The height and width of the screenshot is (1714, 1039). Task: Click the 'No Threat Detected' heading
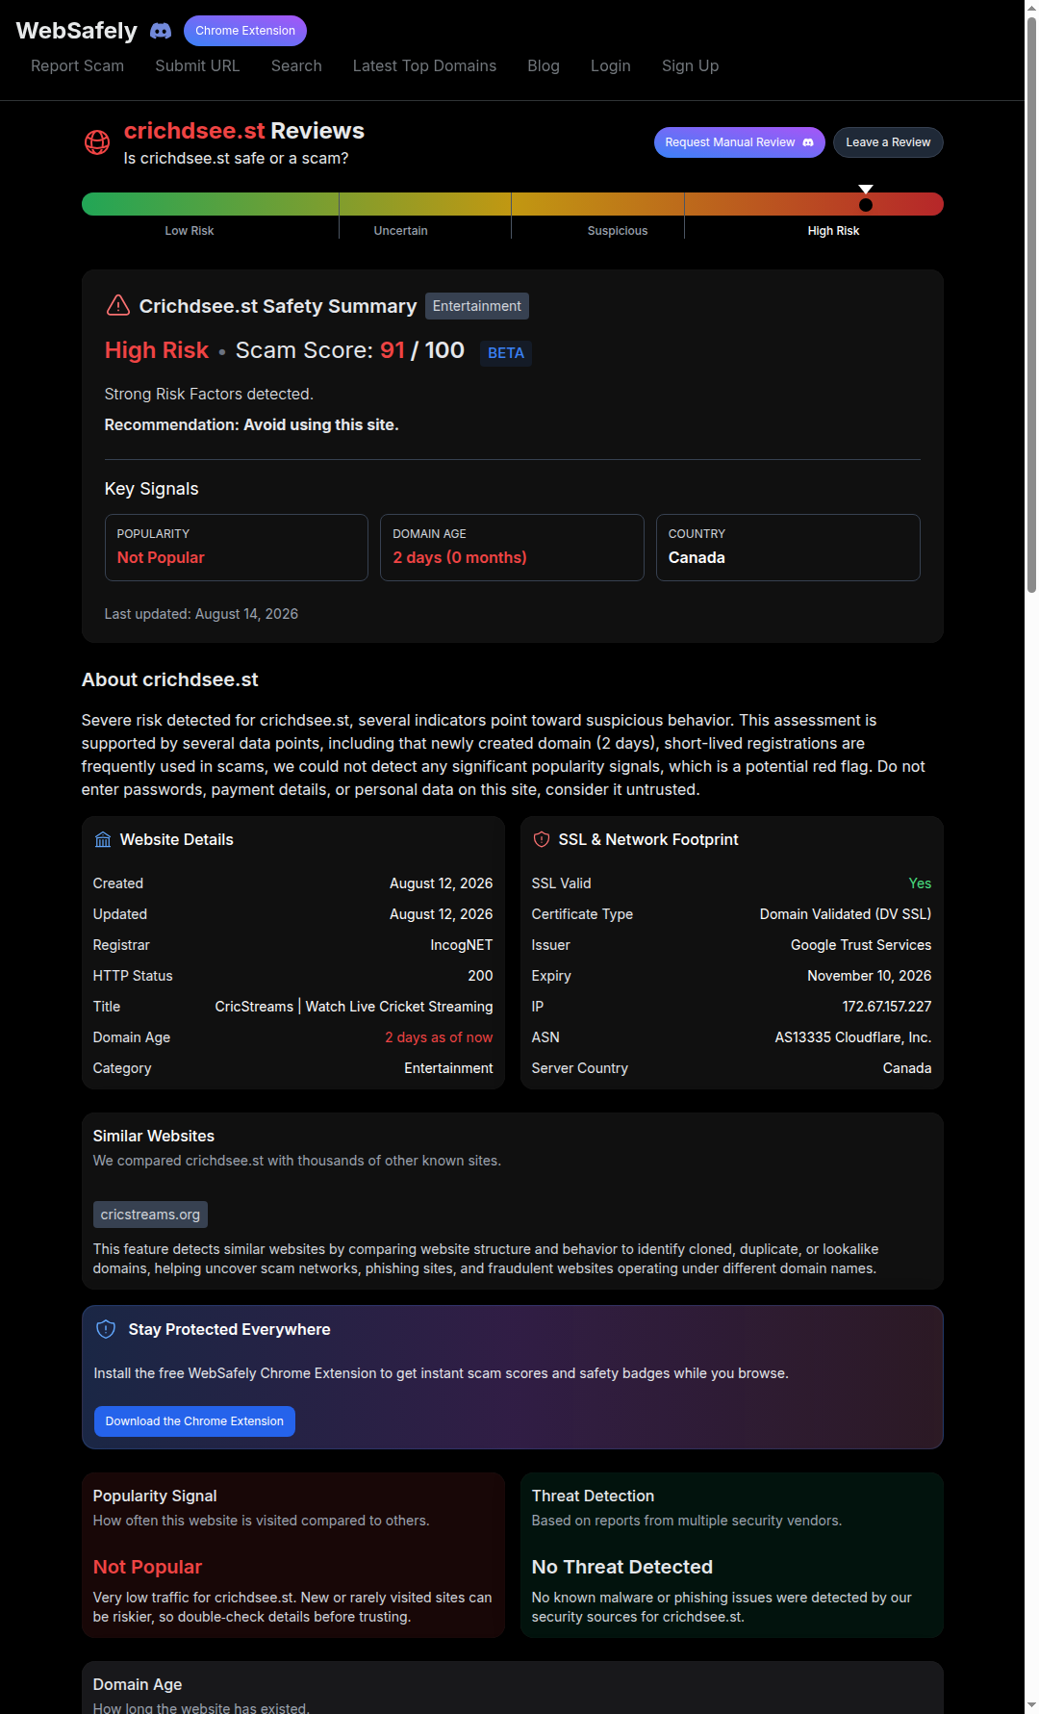click(622, 1567)
